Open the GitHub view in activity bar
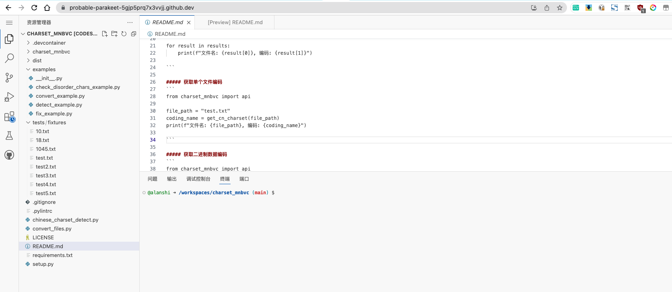 tap(9, 155)
